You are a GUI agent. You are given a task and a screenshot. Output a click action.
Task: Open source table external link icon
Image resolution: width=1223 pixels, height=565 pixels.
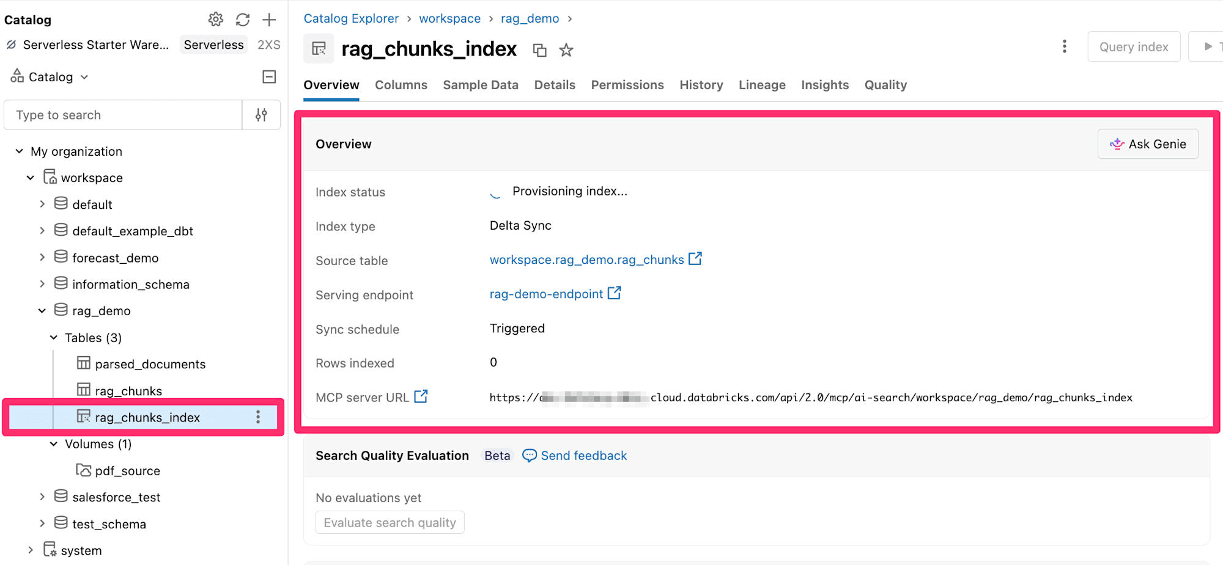click(695, 259)
